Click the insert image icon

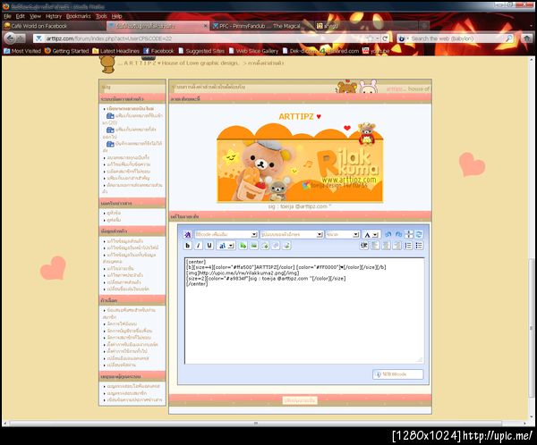coord(254,246)
